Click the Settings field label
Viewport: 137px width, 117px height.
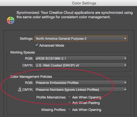pyautogui.click(x=26, y=39)
